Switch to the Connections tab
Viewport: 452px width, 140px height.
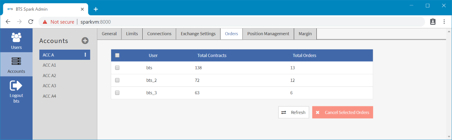click(159, 34)
